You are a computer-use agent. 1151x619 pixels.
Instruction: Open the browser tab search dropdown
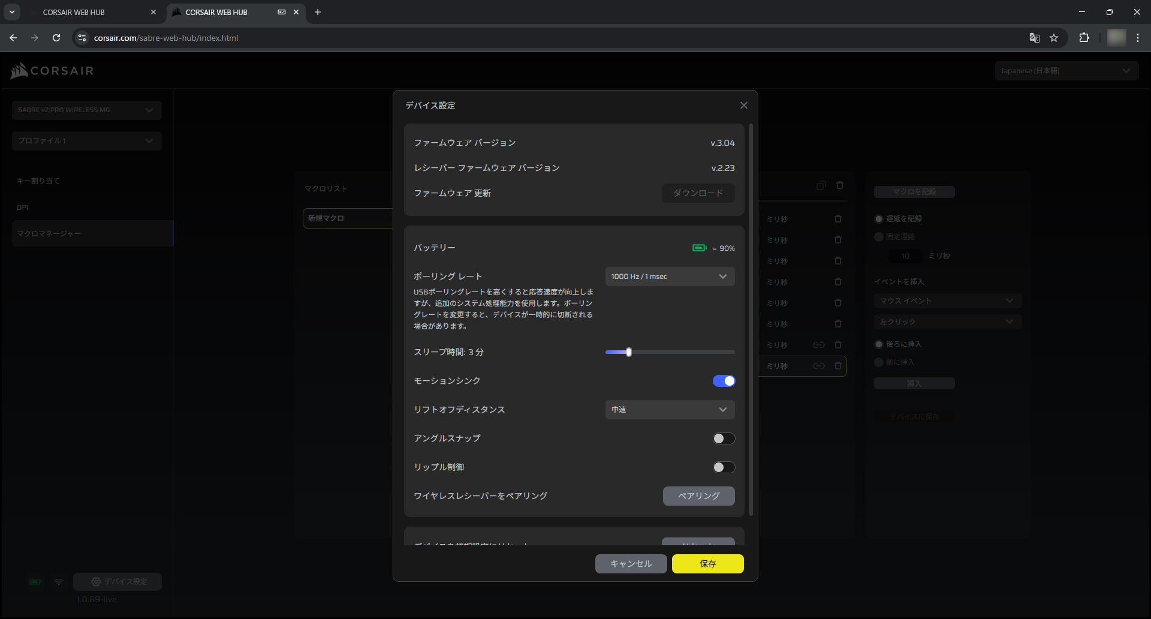click(x=12, y=12)
